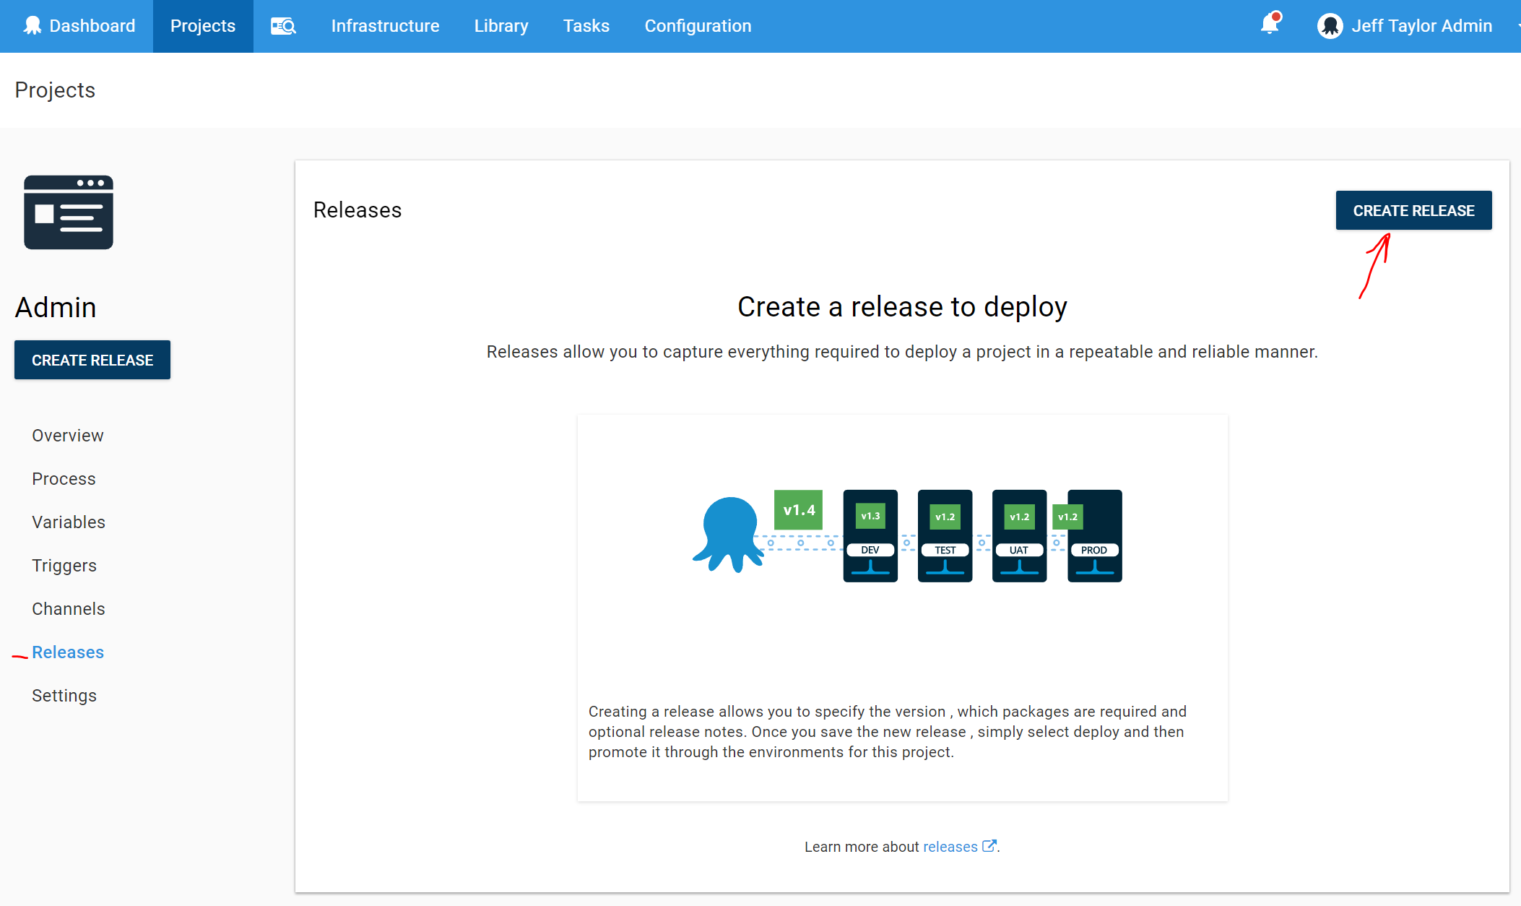Click Jeff Taylor Admin user avatar
1521x906 pixels.
[1330, 26]
